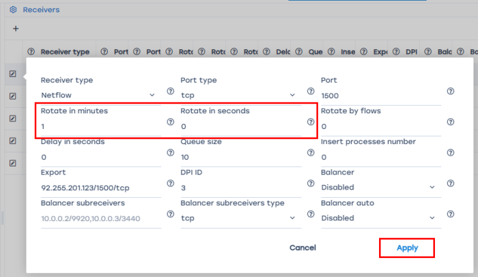Viewport: 478px width, 277px height.
Task: Click the Receivers gear settings icon
Action: [12, 10]
